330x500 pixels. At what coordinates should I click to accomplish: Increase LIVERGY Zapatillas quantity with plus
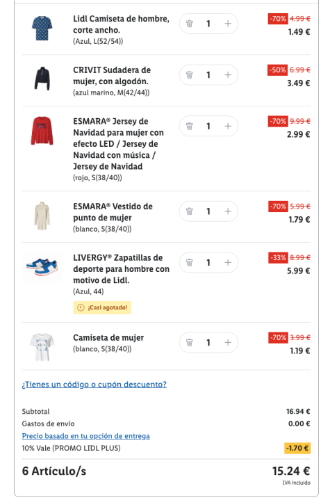point(228,262)
